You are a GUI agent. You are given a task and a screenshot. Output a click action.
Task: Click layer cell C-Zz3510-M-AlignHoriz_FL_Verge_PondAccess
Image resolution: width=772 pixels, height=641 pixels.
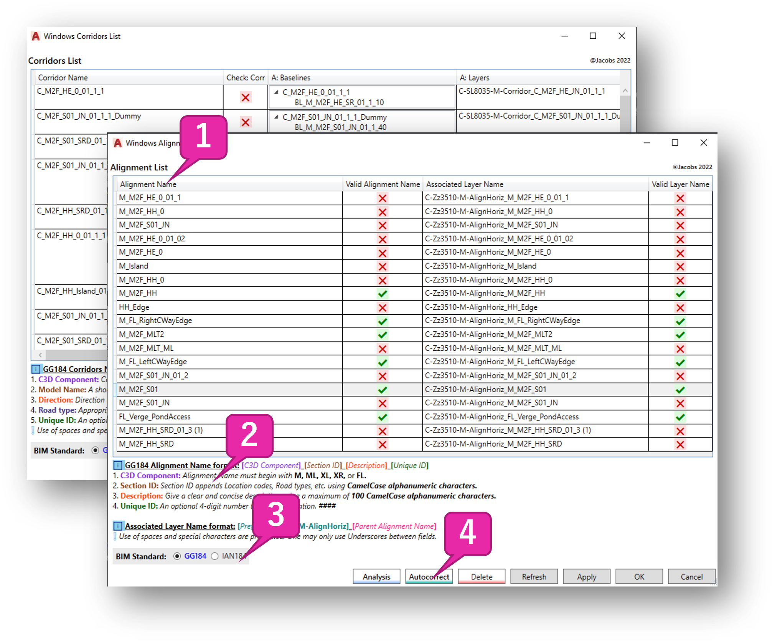tap(536, 416)
